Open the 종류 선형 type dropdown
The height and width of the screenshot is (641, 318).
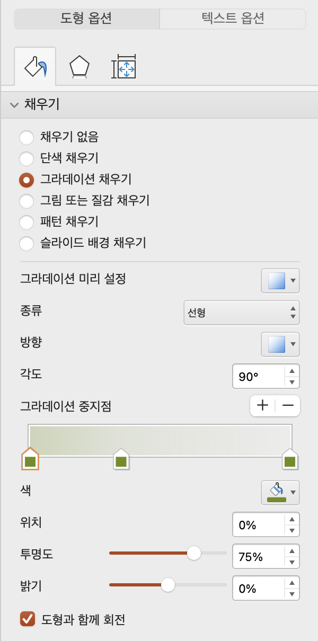(241, 312)
